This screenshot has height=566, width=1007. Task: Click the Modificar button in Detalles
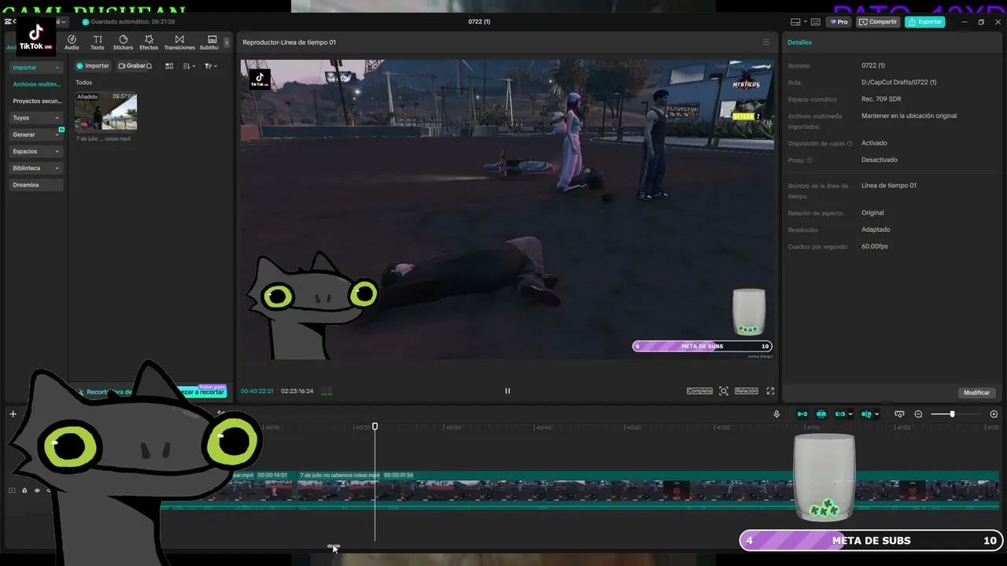[x=976, y=392]
